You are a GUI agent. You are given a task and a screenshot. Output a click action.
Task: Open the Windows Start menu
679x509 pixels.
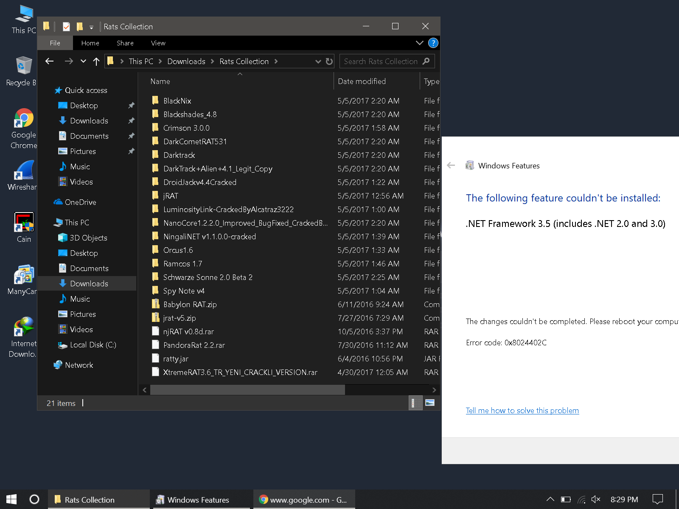(x=11, y=499)
